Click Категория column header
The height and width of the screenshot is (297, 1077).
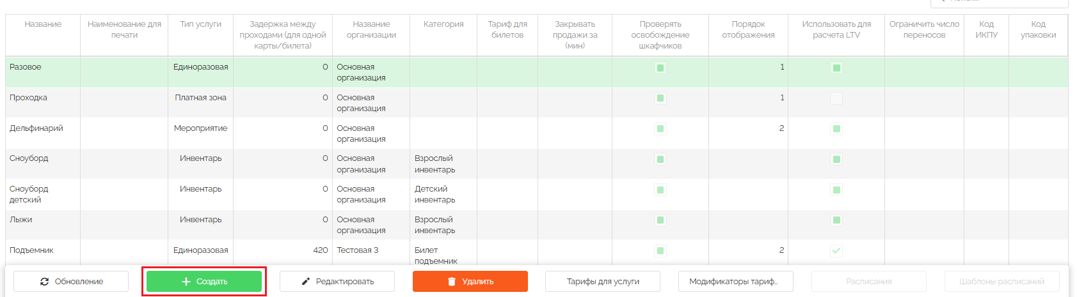pyautogui.click(x=443, y=24)
